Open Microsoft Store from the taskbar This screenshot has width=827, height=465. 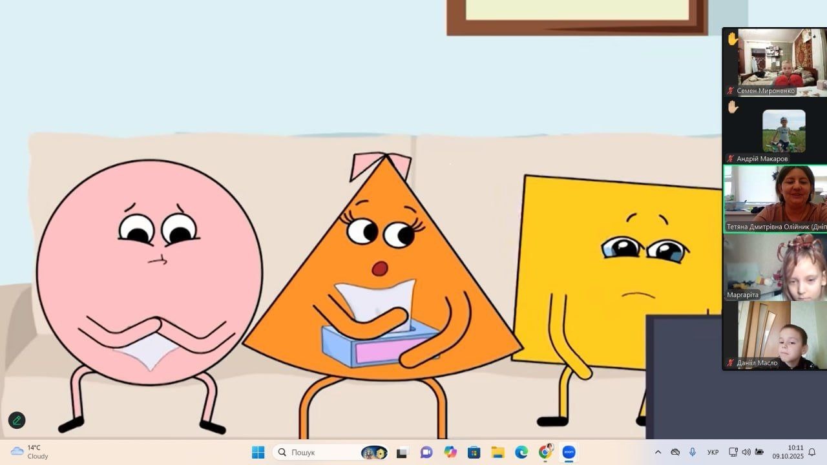pos(474,452)
